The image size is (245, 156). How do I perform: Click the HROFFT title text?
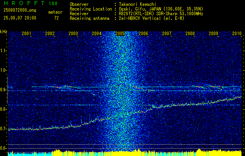(24, 3)
